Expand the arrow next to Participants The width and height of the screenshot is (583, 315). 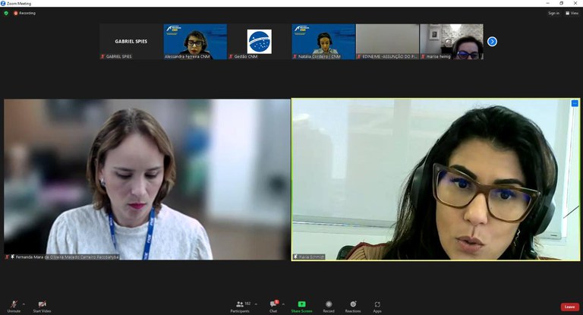coord(256,303)
